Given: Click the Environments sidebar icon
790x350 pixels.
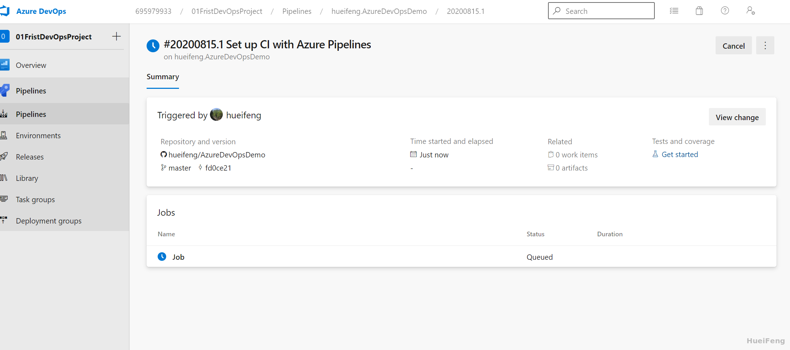Looking at the screenshot, I should click(x=4, y=135).
